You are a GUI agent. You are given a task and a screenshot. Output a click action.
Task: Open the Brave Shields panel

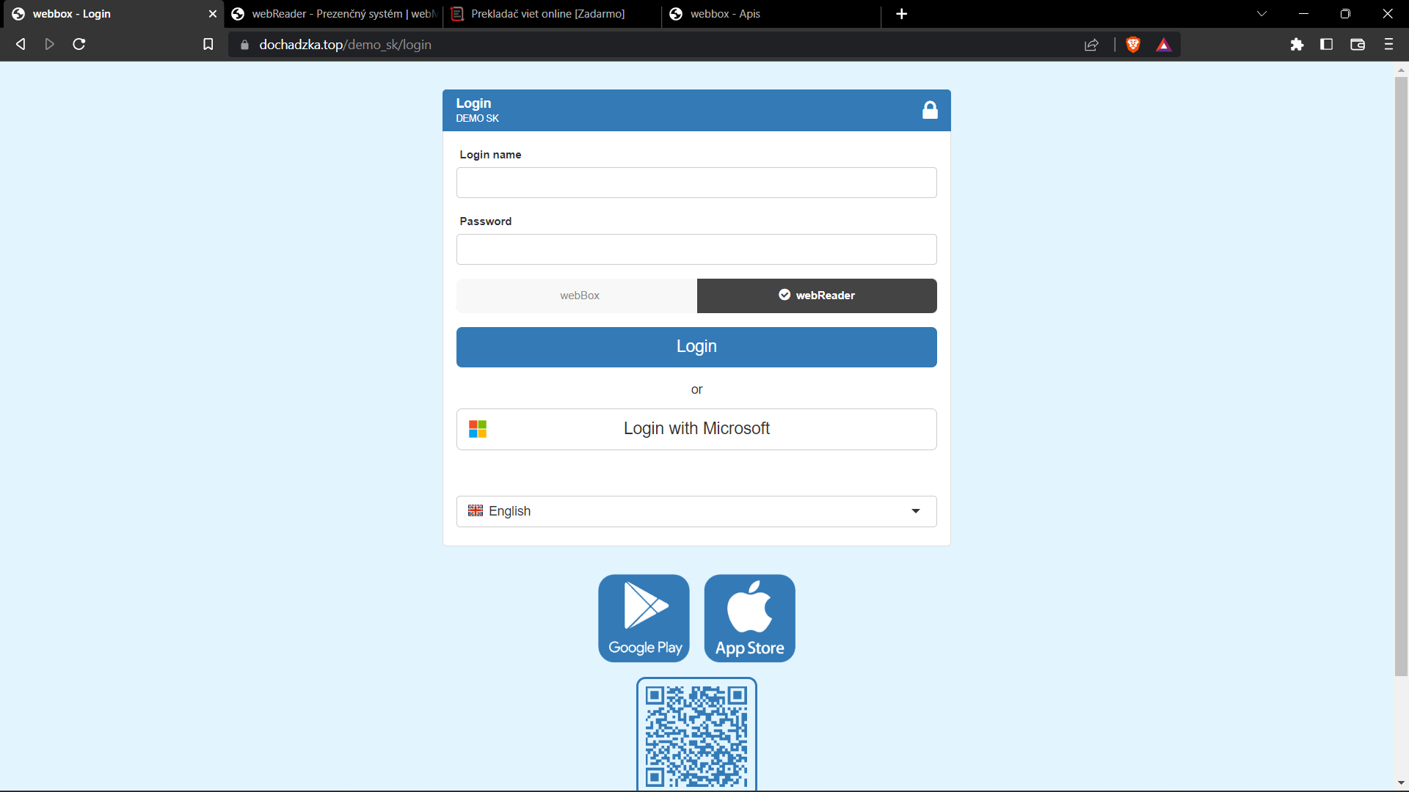1132,45
